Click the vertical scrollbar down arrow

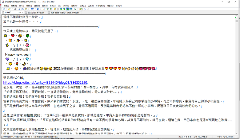tap(237, 133)
